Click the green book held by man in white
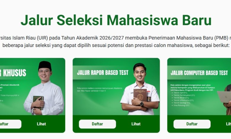231x139 pixels. point(38,102)
